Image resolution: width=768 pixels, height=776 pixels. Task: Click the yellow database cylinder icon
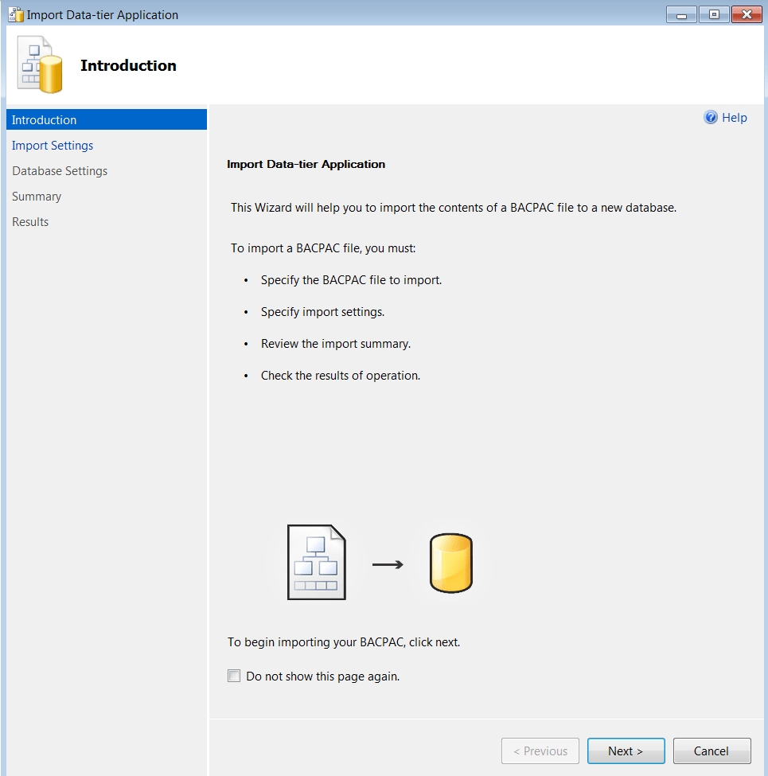click(451, 563)
